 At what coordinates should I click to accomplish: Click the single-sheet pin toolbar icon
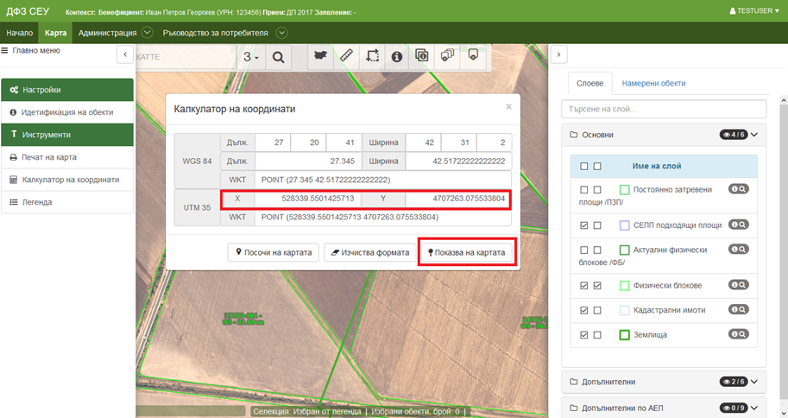pyautogui.click(x=473, y=54)
